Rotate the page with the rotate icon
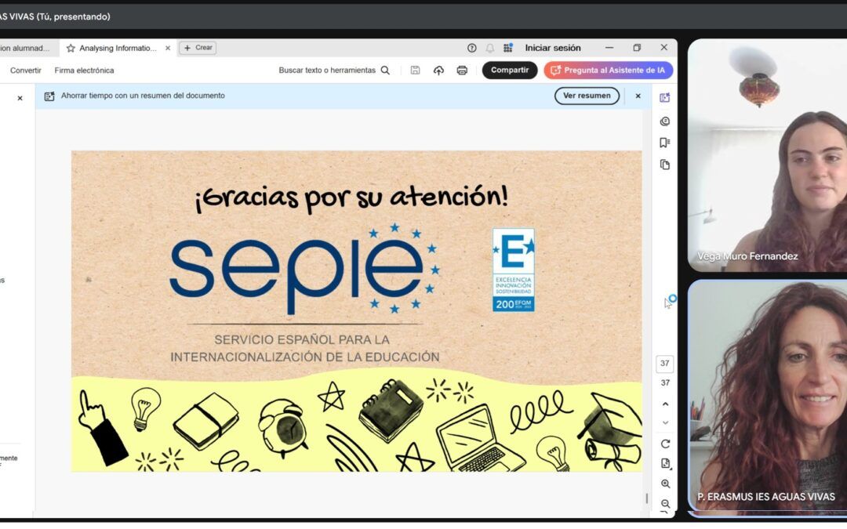This screenshot has height=529, width=847. coord(666,444)
